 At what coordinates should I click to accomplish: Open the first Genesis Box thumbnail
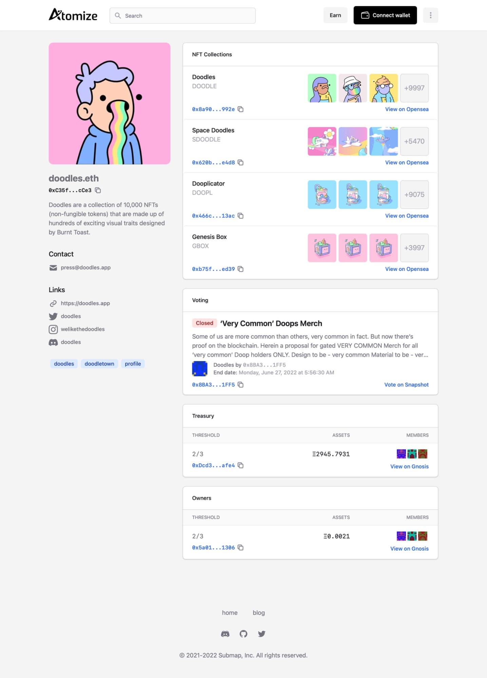[x=322, y=248]
